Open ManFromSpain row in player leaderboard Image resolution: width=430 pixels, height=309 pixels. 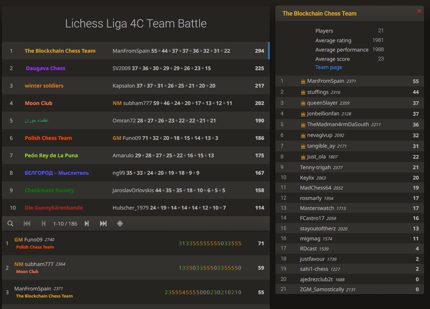[136, 292]
